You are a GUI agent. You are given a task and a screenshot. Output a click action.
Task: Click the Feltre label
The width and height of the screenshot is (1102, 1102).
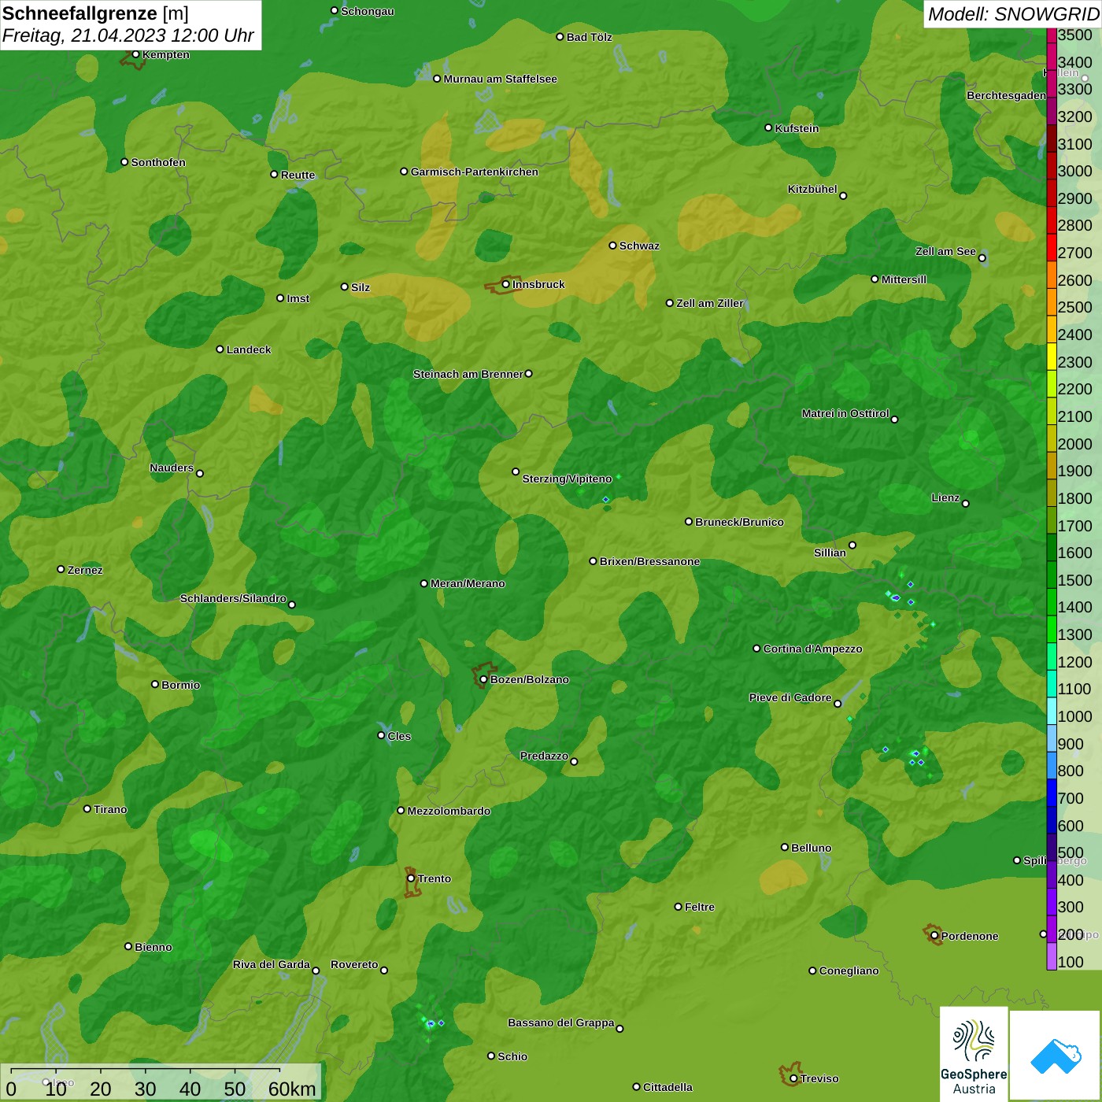[x=699, y=907]
